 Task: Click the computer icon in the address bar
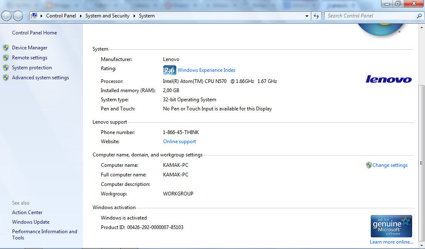point(34,16)
